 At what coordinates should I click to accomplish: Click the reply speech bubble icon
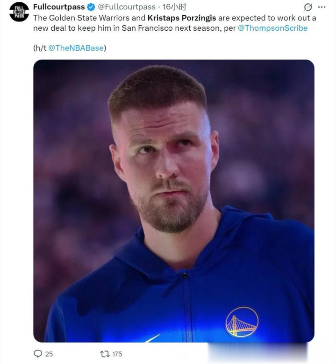(x=38, y=354)
